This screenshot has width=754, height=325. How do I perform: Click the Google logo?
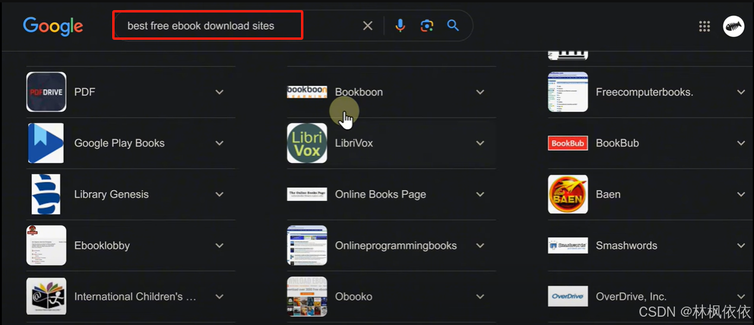(53, 26)
